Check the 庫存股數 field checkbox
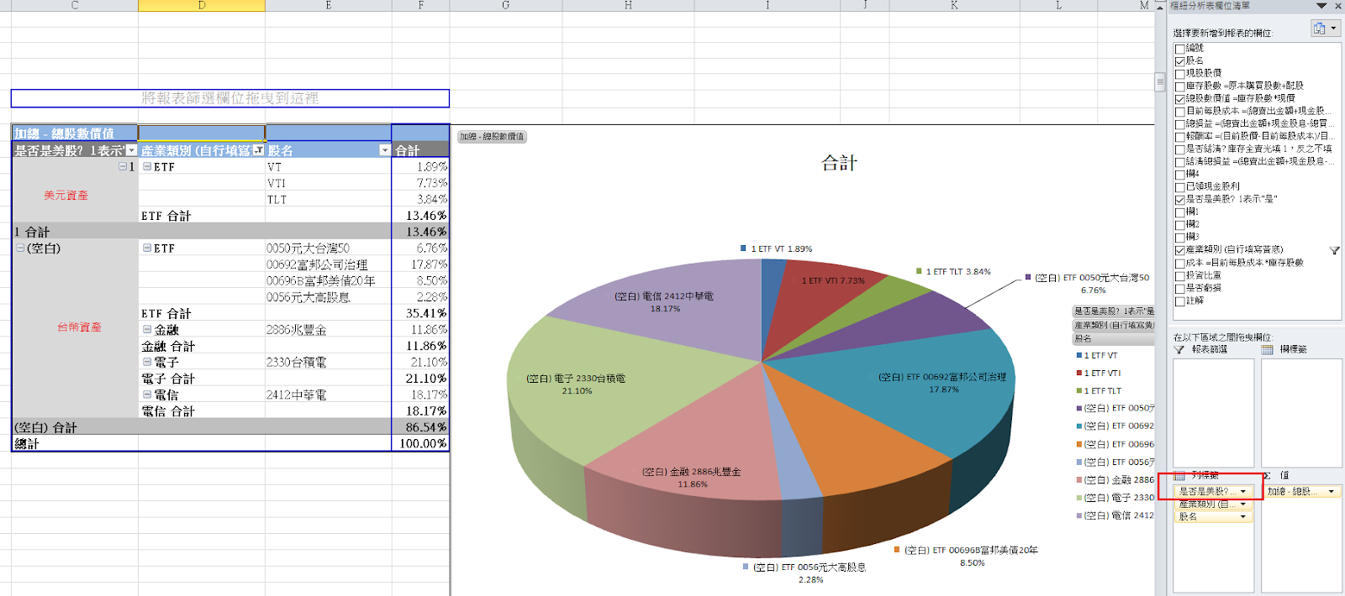 click(1179, 86)
